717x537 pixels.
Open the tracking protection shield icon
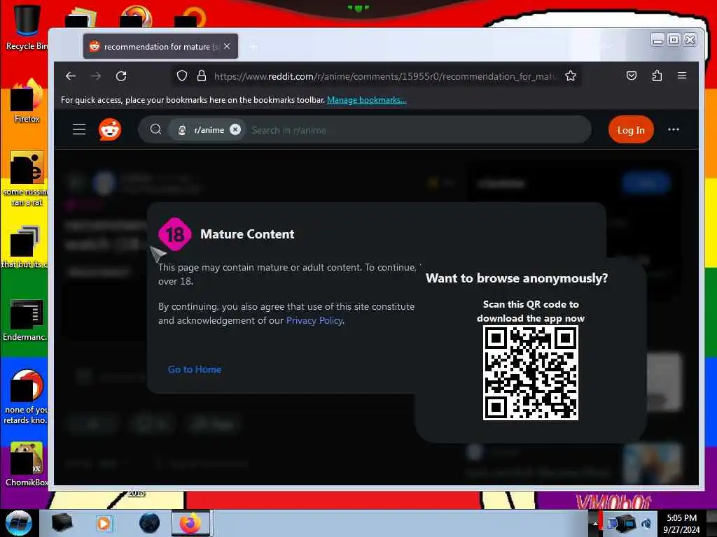182,76
